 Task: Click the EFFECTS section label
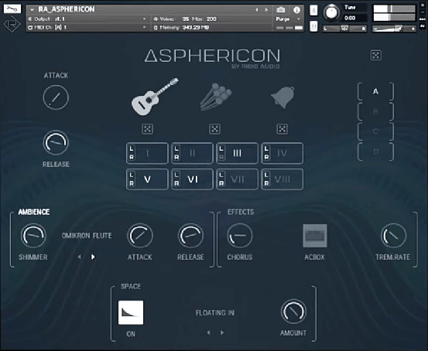pos(241,212)
